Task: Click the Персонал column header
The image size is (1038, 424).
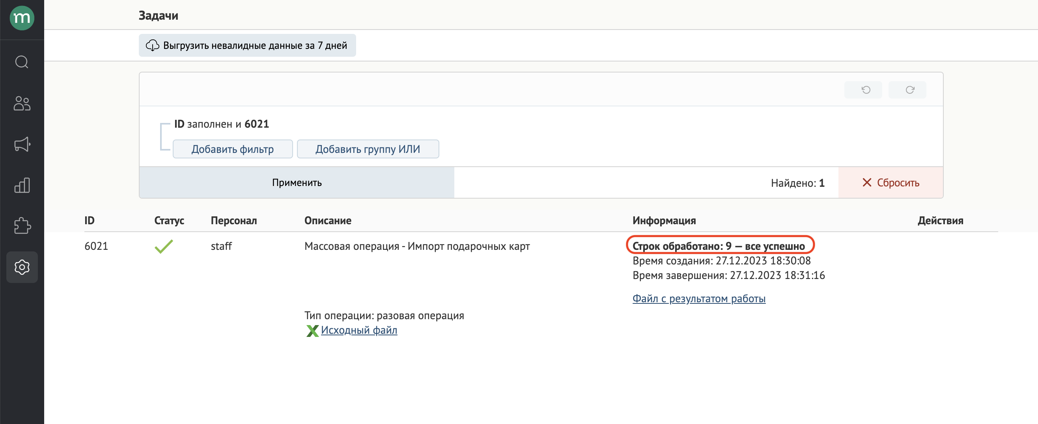Action: point(234,221)
